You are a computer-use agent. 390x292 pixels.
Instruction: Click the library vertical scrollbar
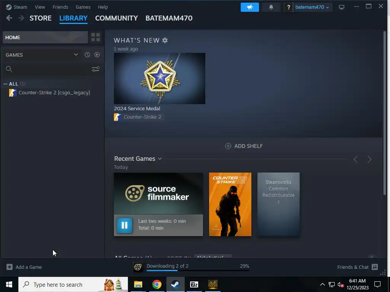coord(385,113)
